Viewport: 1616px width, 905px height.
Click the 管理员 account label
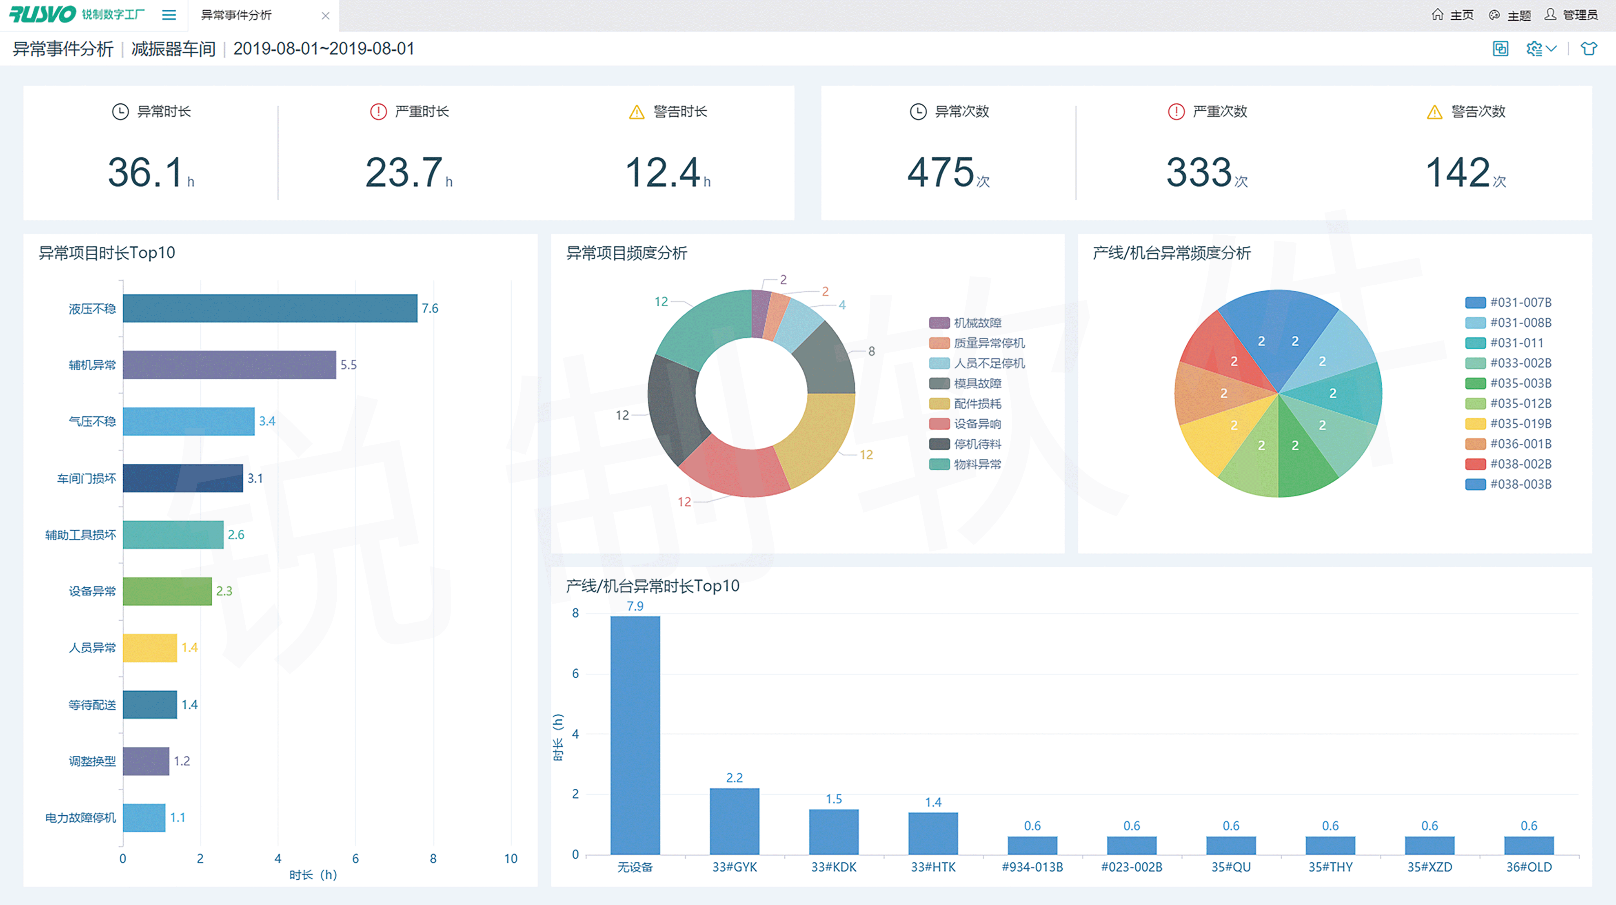(x=1580, y=15)
